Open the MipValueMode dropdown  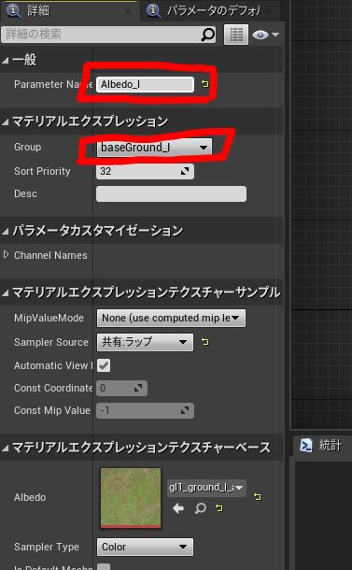point(171,318)
